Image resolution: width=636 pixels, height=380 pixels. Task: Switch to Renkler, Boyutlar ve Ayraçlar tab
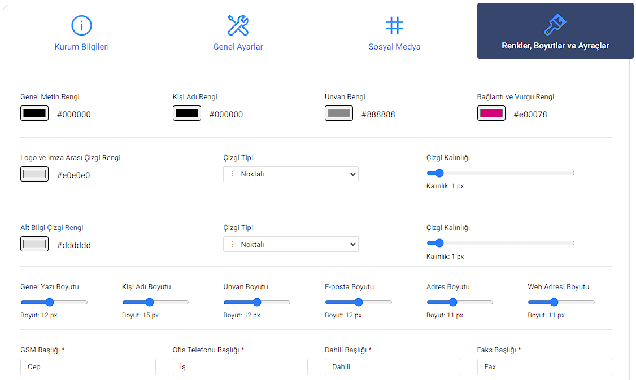coord(555,31)
